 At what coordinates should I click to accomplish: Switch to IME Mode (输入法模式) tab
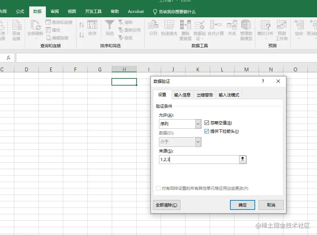[229, 95]
